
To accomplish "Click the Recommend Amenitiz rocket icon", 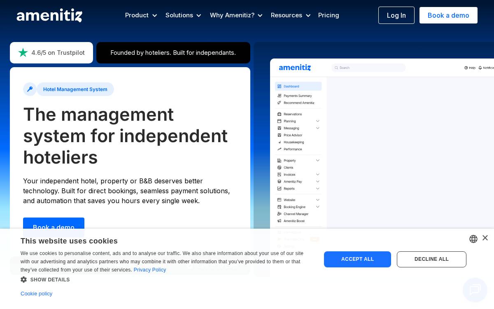I will click(280, 103).
